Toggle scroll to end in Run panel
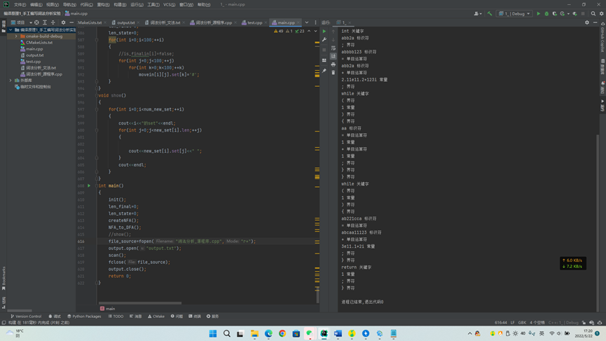The width and height of the screenshot is (606, 341). click(333, 56)
